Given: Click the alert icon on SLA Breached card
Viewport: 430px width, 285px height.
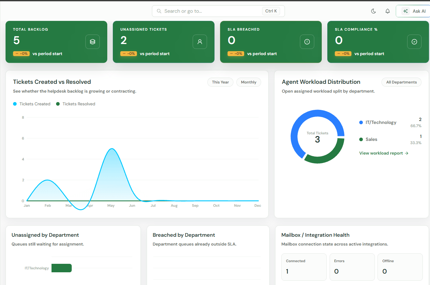Looking at the screenshot, I should [x=307, y=42].
